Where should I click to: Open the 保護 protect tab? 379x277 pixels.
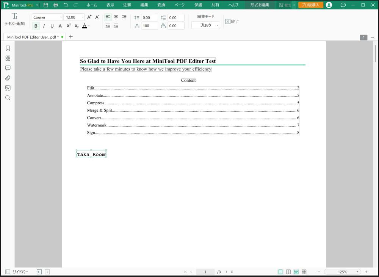198,5
